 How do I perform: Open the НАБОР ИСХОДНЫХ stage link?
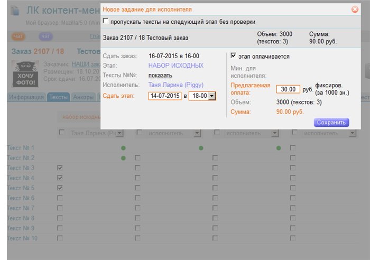click(176, 66)
